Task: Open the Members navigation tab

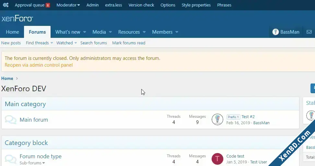Action: tap(162, 32)
